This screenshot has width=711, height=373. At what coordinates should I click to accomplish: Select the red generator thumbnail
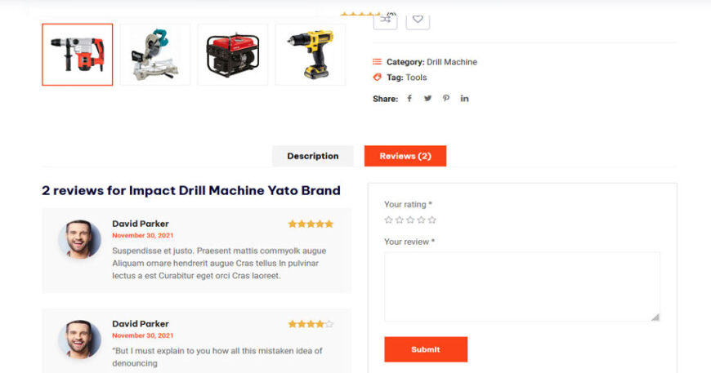(x=233, y=55)
